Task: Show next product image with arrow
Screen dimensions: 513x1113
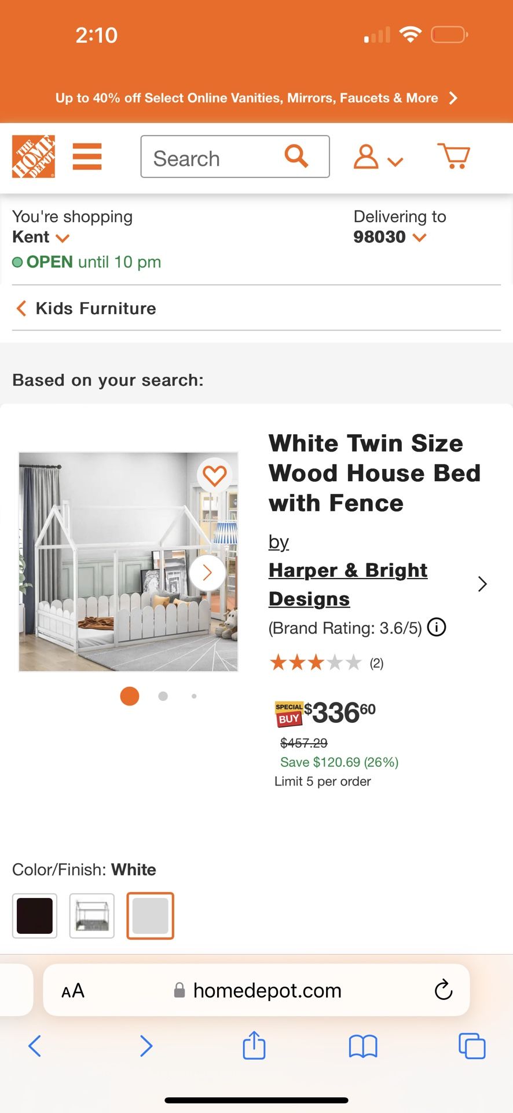Action: tap(207, 573)
